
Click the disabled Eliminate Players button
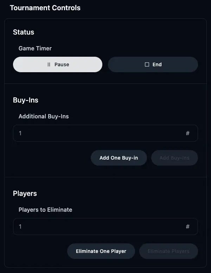pos(168,251)
